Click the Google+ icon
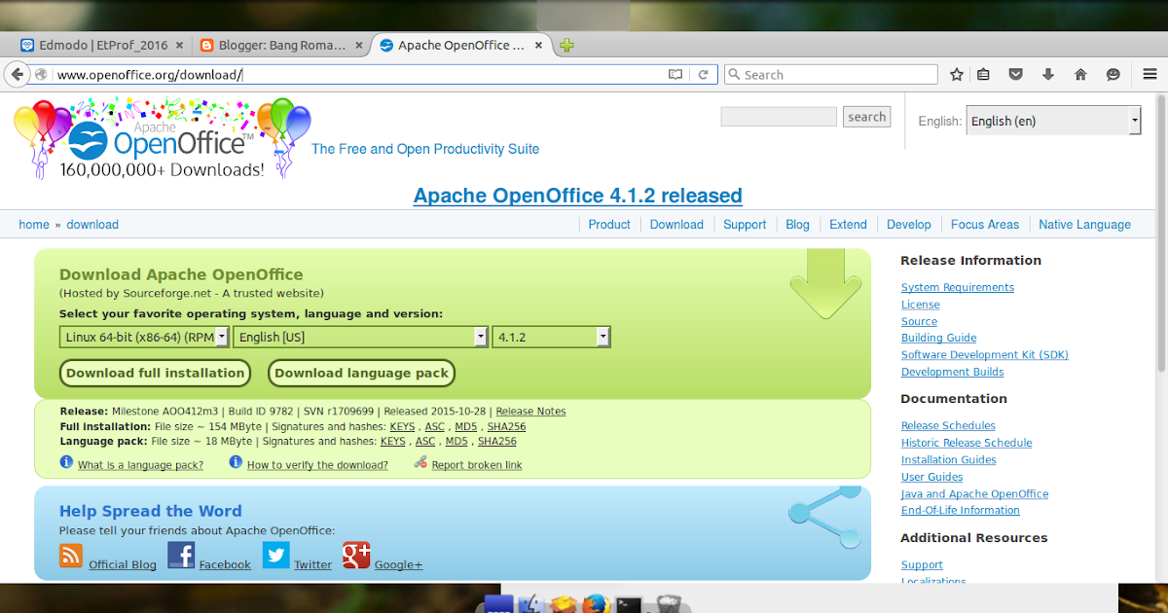Screen dimensions: 1168x613 coord(356,556)
